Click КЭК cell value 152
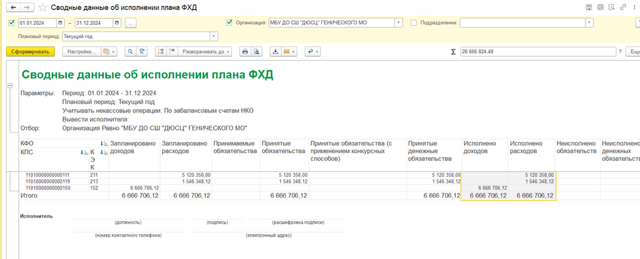 93,188
